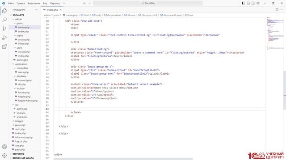Split the editor to the right

(x=277, y=10)
